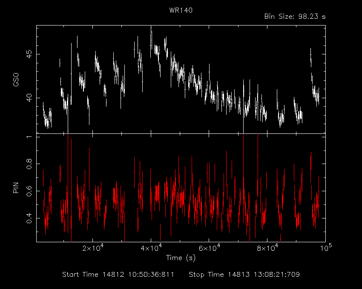The image size is (362, 289).
Task: Click the 0.4 tick label on PIN axis
Action: [x=29, y=218]
